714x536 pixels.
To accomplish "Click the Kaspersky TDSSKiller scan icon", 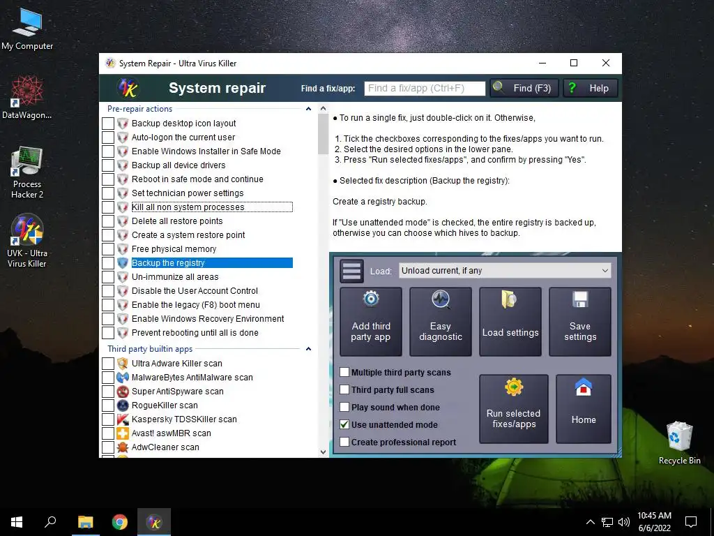I will 123,419.
